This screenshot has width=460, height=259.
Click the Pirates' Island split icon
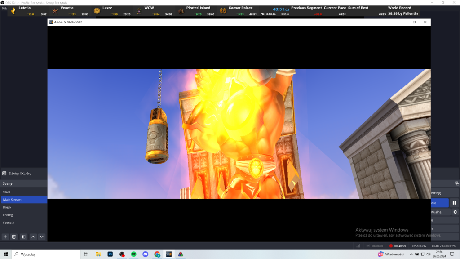(x=181, y=11)
